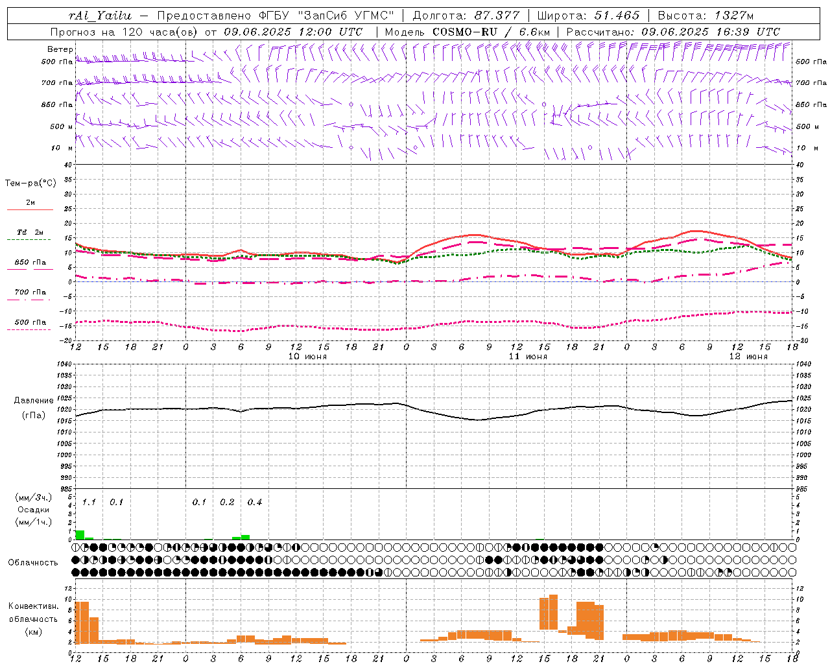Click the latitude value Широта: 51.465
Image resolution: width=830 pixels, height=664 pixels.
click(x=588, y=16)
